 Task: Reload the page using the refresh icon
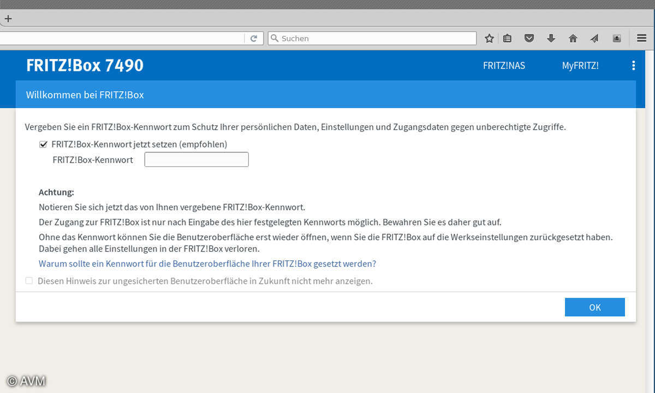254,38
